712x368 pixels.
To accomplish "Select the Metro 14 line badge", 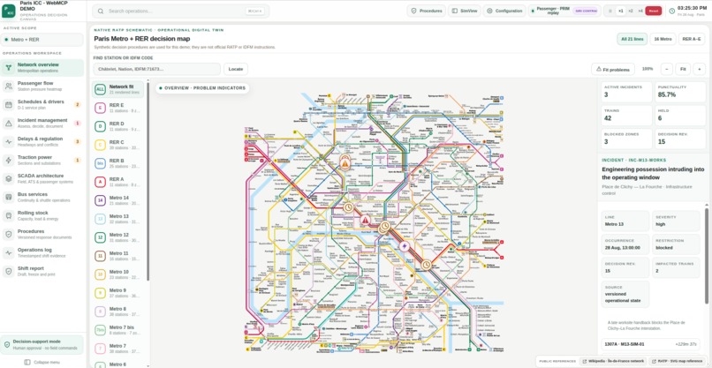I will [100, 200].
